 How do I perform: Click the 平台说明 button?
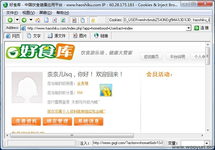click(177, 57)
